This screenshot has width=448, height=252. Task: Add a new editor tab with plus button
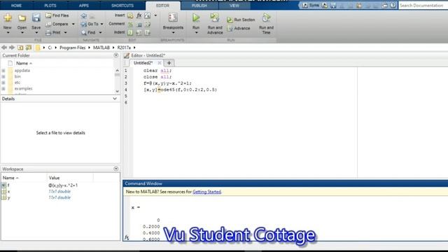169,63
